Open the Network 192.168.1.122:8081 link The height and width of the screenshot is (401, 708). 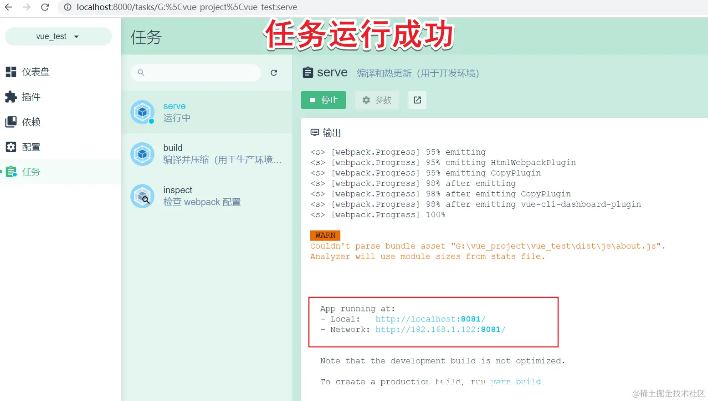tap(440, 330)
